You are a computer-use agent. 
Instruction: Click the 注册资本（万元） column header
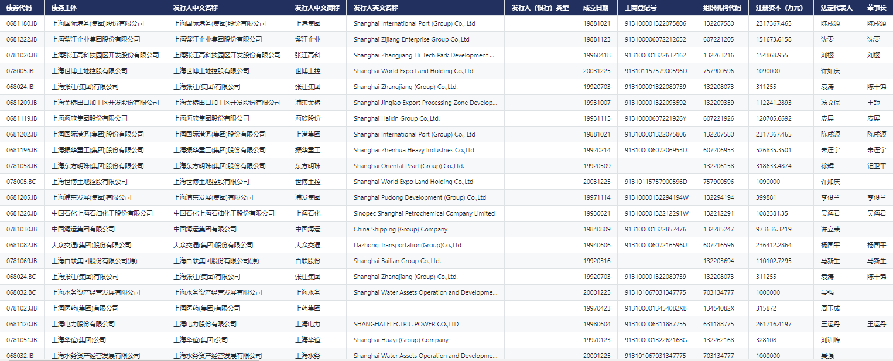[x=781, y=8]
